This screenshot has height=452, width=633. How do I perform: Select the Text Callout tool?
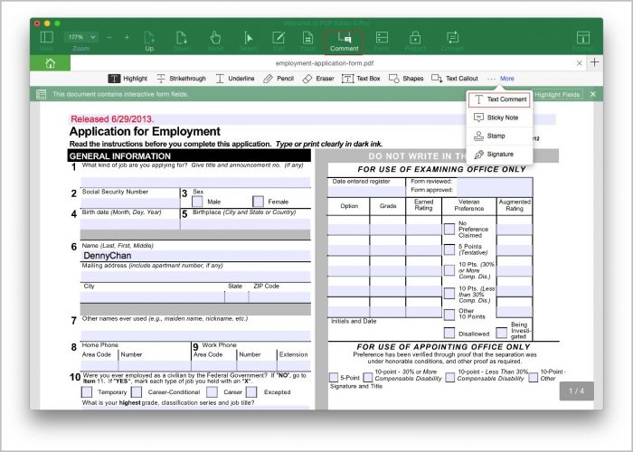coord(455,79)
